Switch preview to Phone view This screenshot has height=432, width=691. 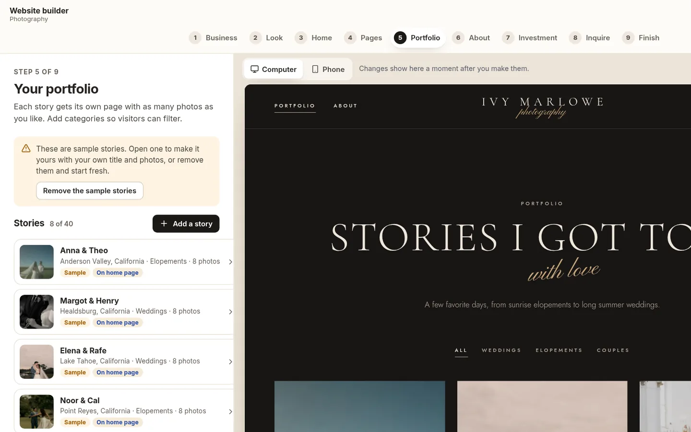(328, 69)
